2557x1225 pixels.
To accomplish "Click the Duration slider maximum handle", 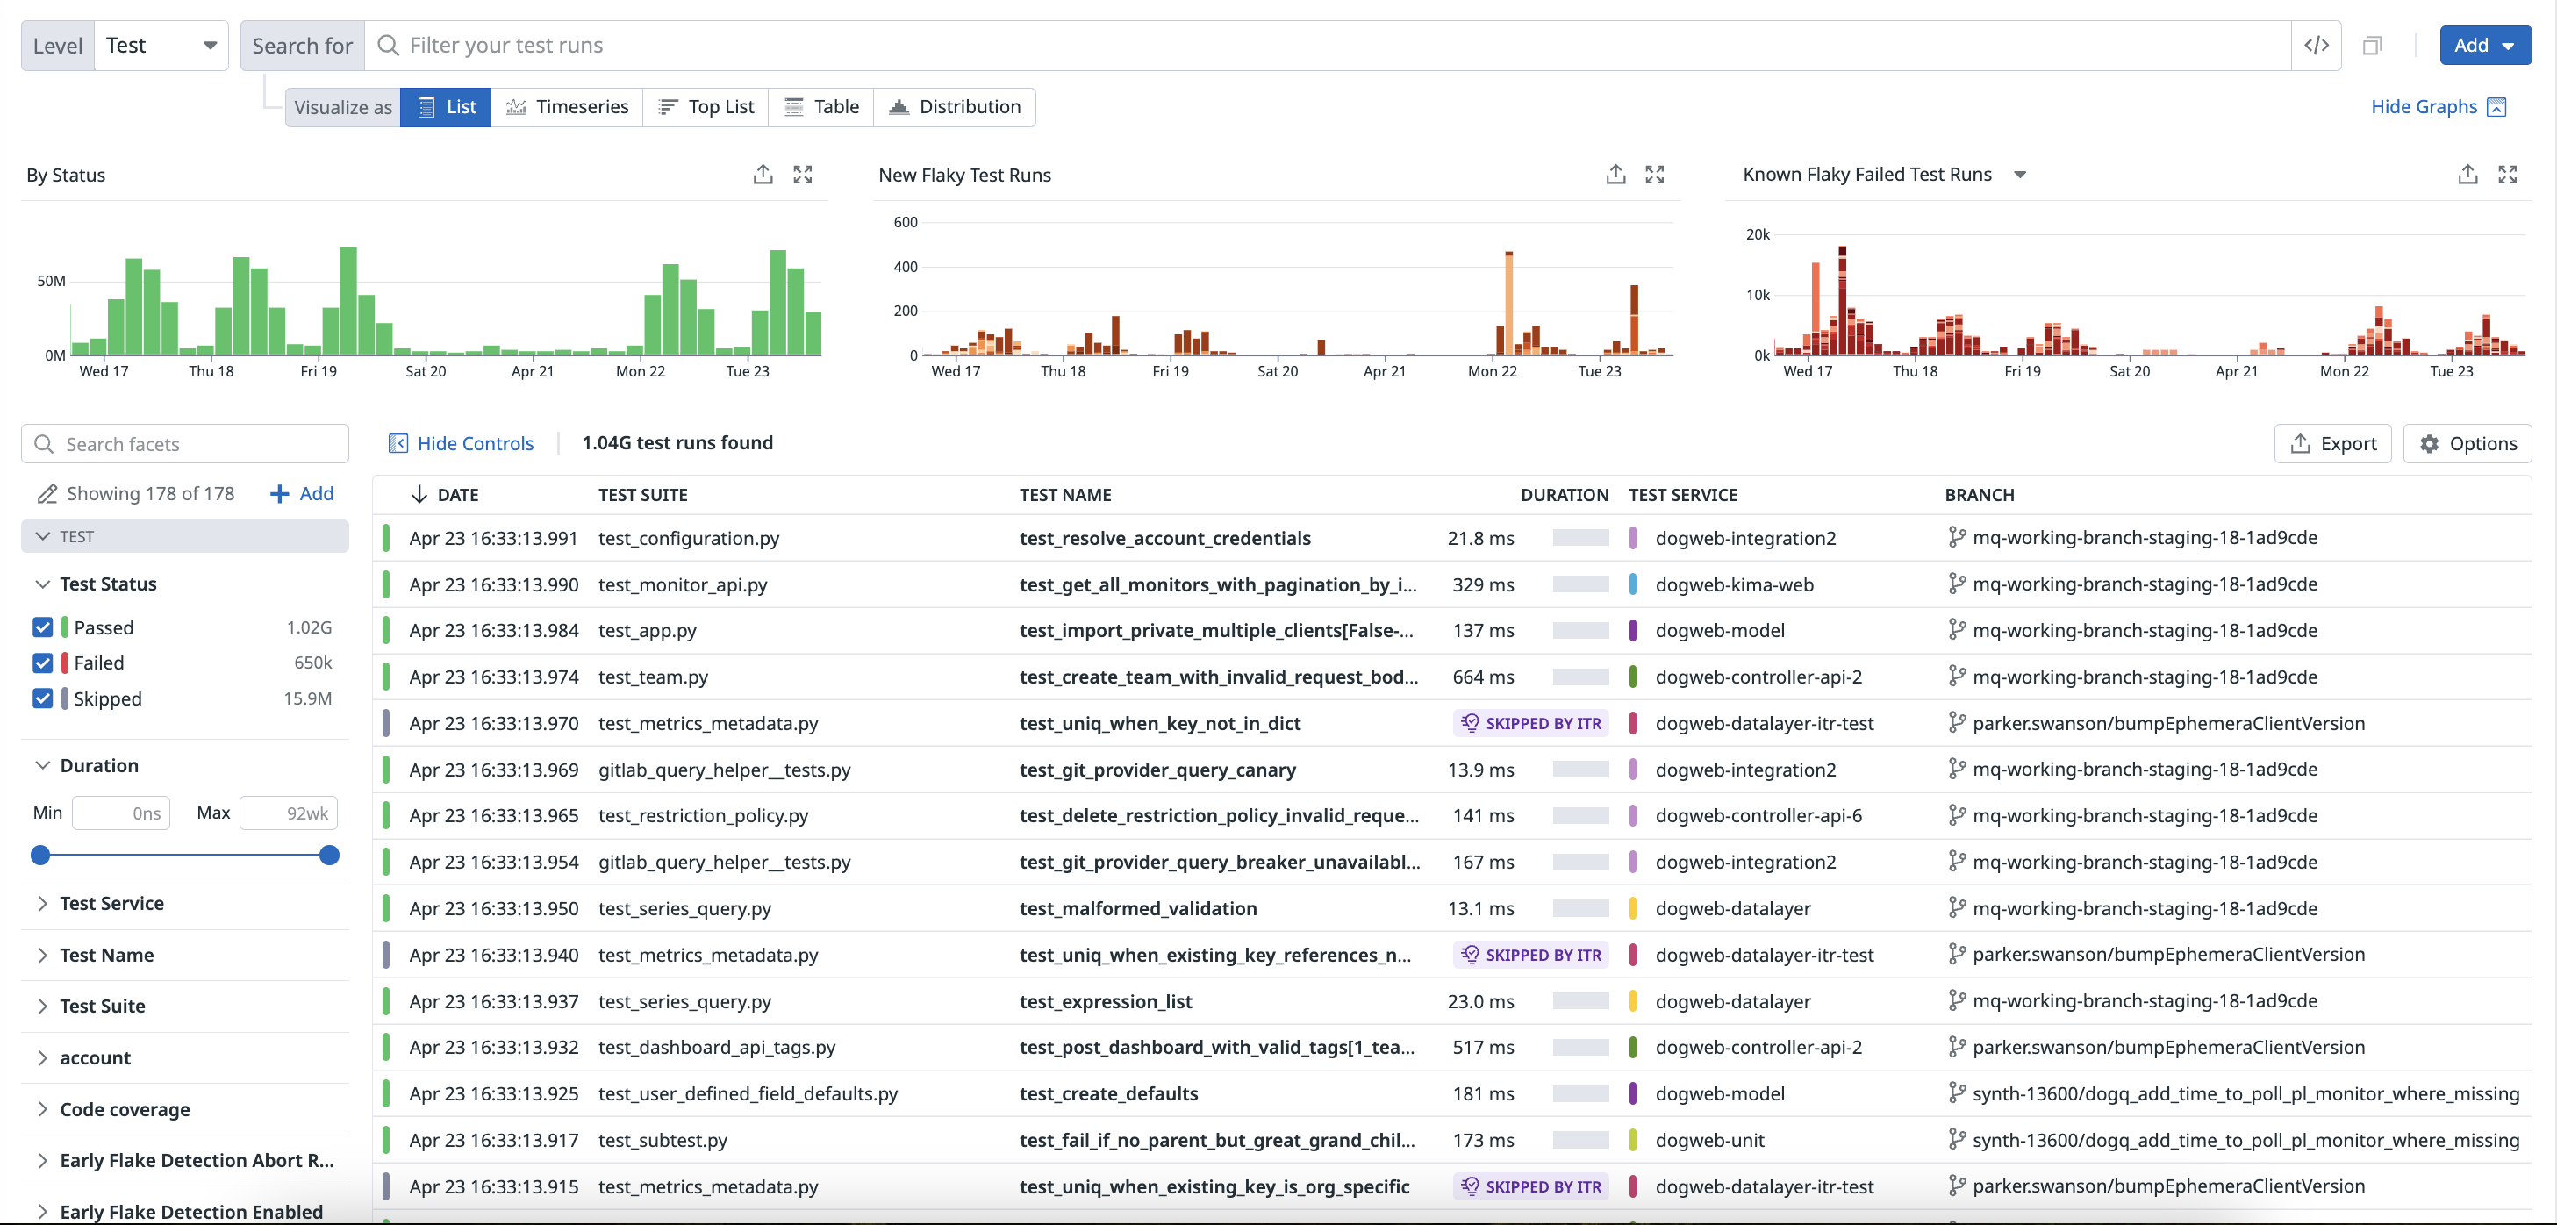I will 330,856.
